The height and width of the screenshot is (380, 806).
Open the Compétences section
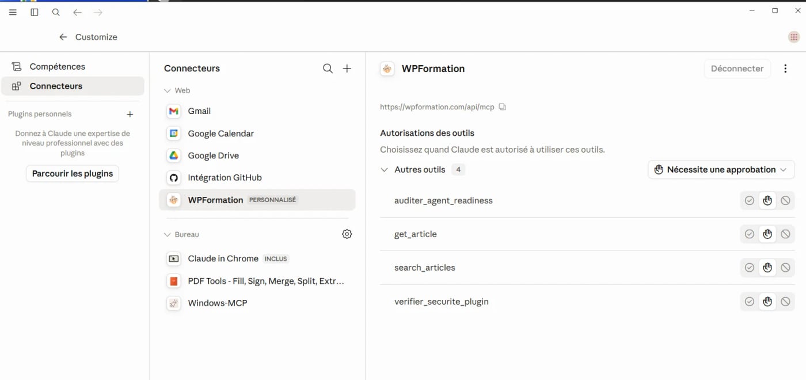pos(73,67)
